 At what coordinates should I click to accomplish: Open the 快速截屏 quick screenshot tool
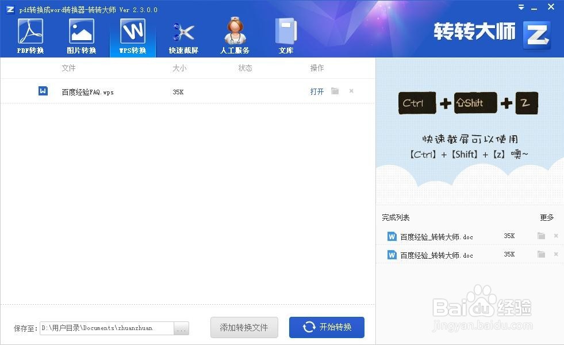(x=183, y=33)
